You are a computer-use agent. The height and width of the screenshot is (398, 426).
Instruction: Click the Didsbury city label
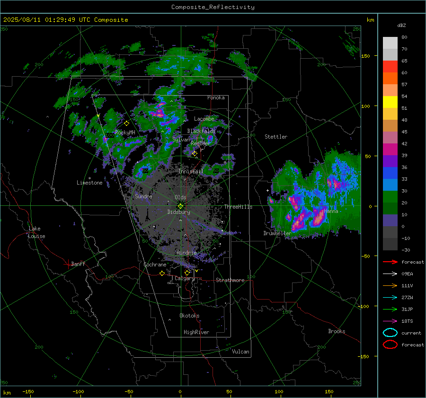179,212
